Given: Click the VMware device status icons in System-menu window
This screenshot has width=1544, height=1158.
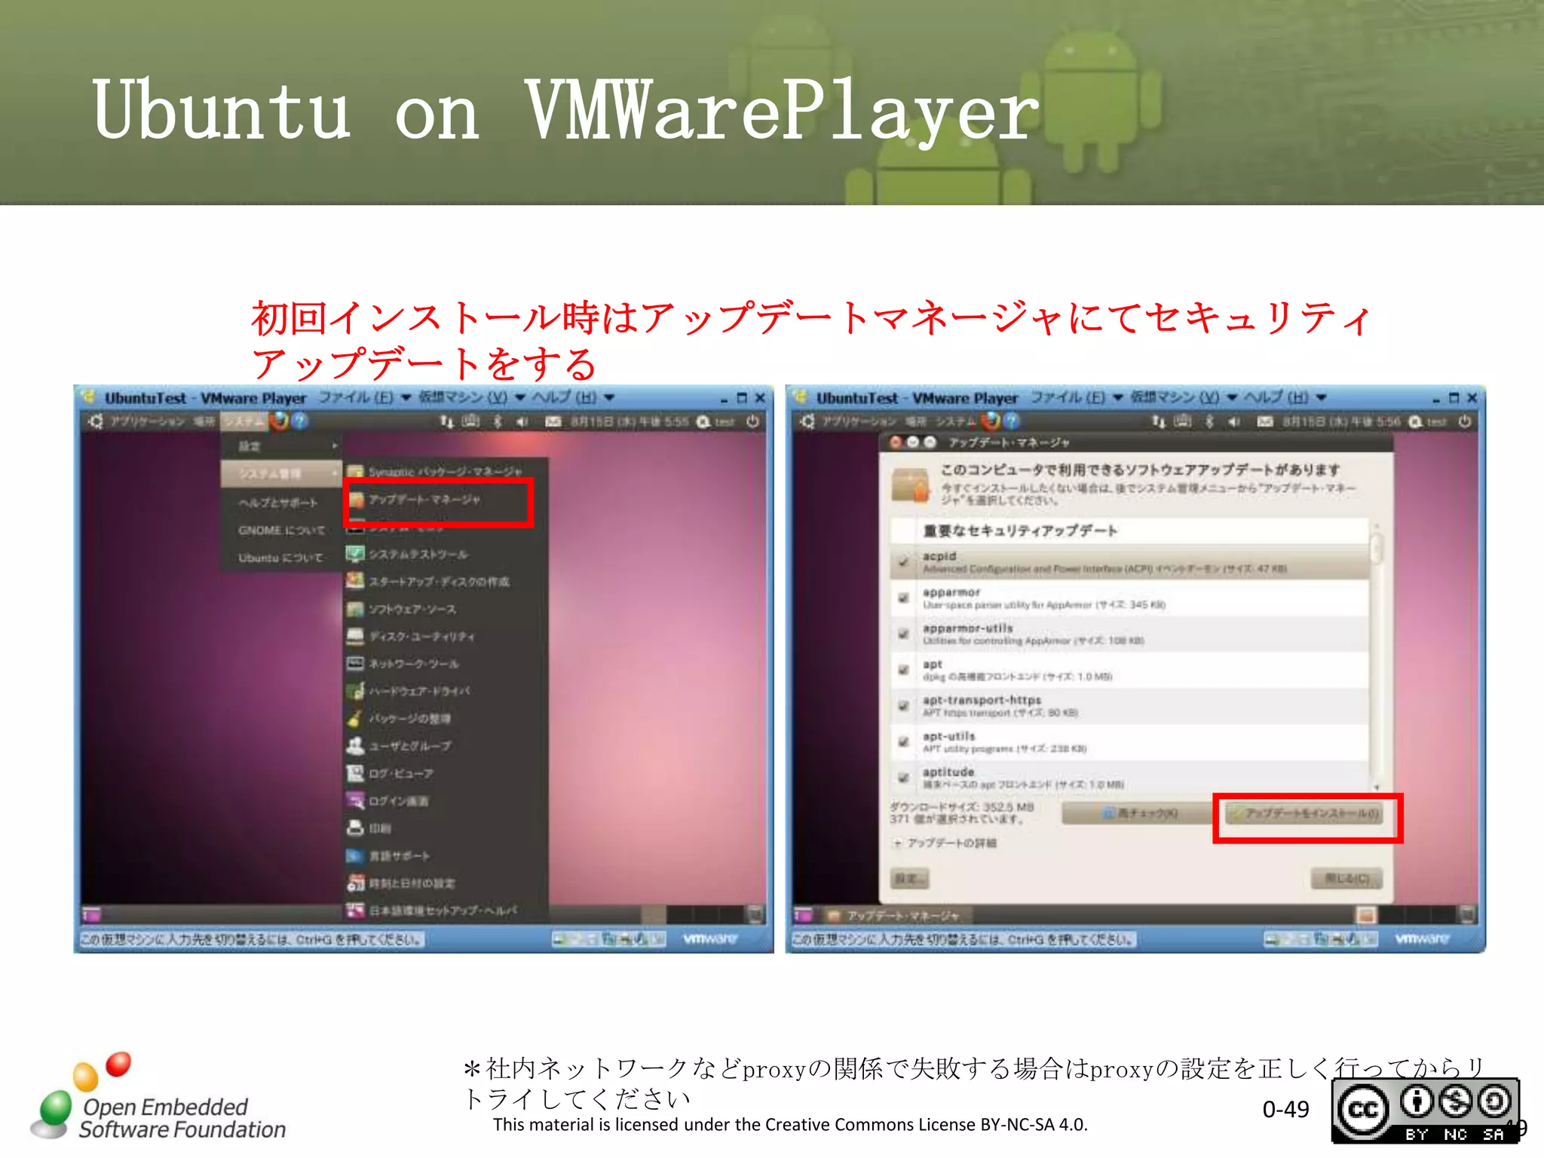Looking at the screenshot, I should point(609,939).
